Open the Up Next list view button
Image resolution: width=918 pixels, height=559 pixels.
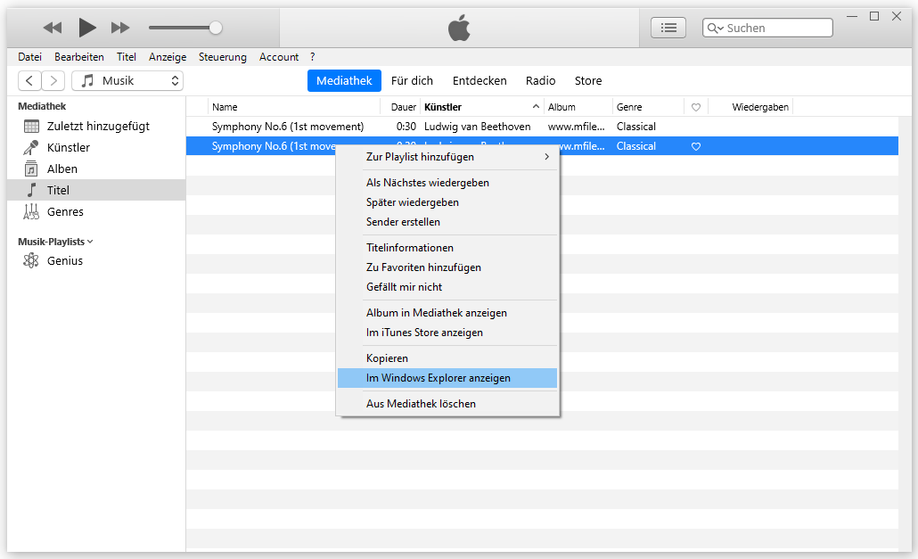coord(668,28)
